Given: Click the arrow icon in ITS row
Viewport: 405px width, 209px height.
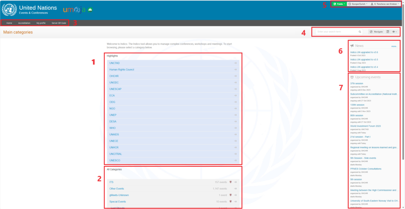Looking at the screenshot, I should click(x=235, y=182).
